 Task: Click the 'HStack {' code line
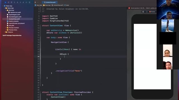pyautogui.click(x=64, y=54)
